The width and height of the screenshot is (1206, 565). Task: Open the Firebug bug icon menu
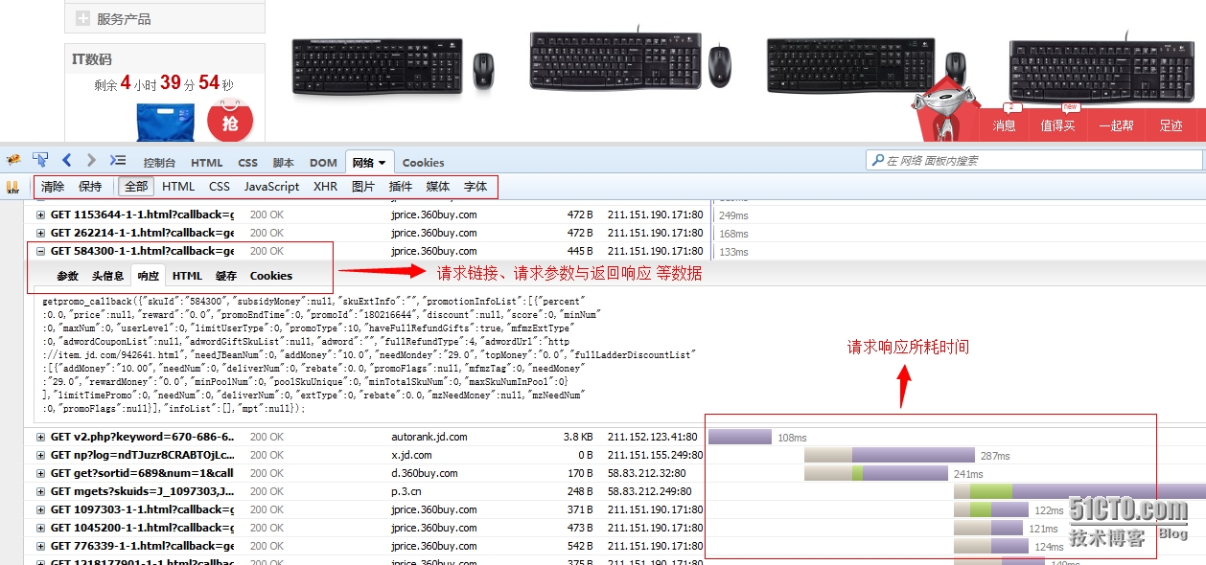[12, 161]
